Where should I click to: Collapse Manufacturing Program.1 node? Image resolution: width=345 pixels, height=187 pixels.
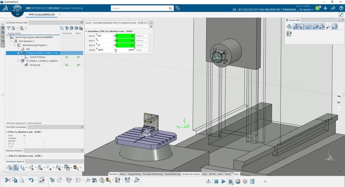14,45
